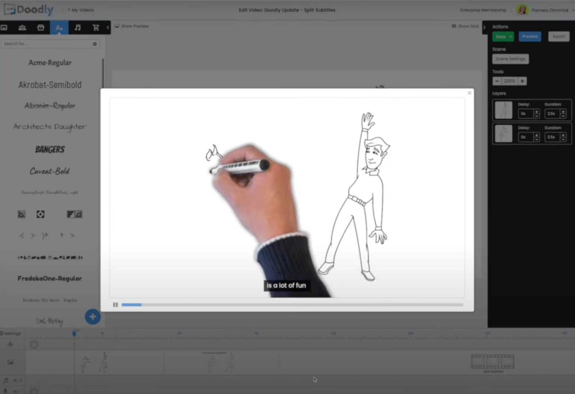Open the Characters tab icon
Image resolution: width=575 pixels, height=394 pixels.
pyautogui.click(x=22, y=27)
